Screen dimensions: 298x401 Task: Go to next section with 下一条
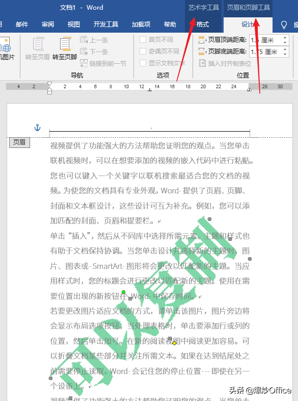tap(94, 52)
